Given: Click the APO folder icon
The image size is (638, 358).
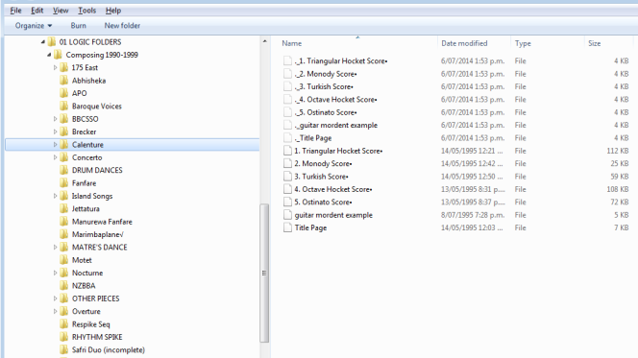Looking at the screenshot, I should tap(63, 93).
